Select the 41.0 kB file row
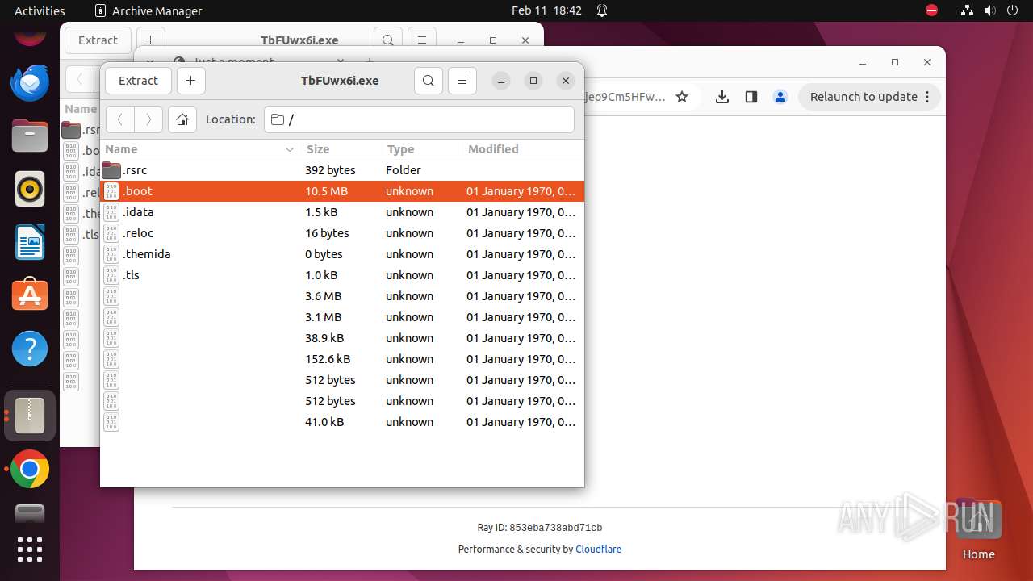The height and width of the screenshot is (581, 1033). pos(342,422)
